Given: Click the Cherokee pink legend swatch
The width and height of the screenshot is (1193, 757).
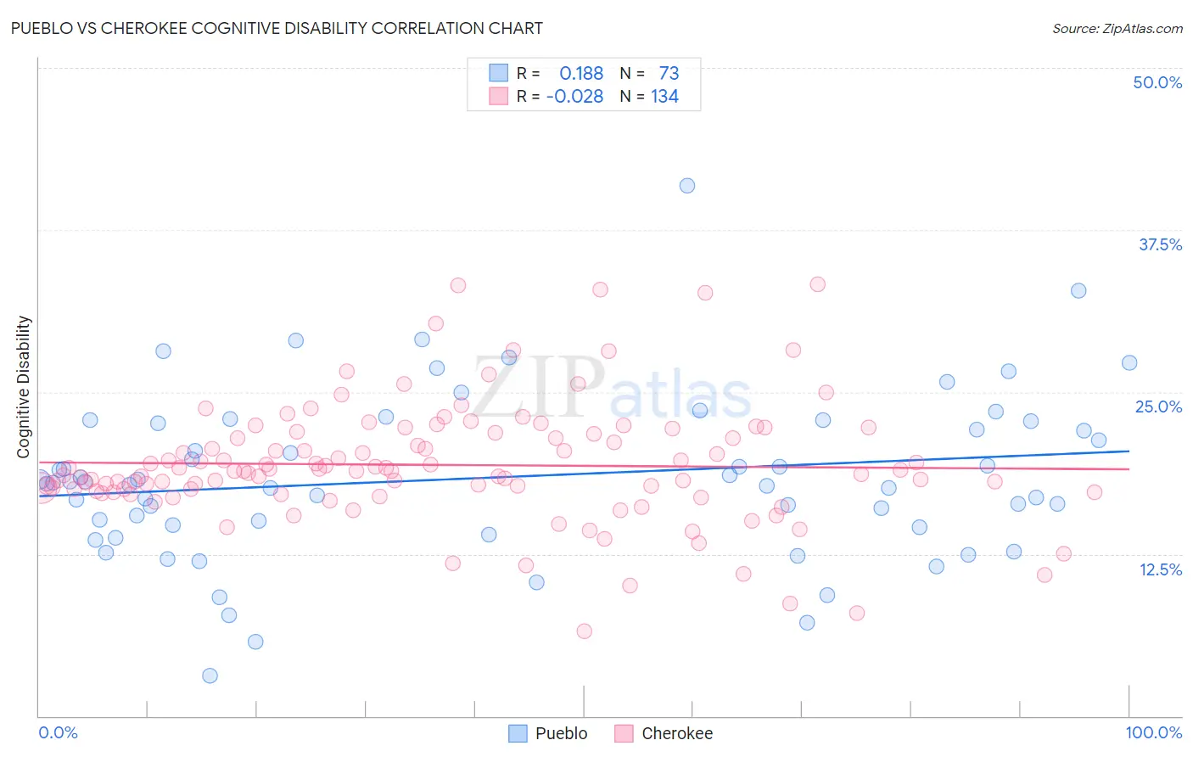Looking at the screenshot, I should pos(624,733).
